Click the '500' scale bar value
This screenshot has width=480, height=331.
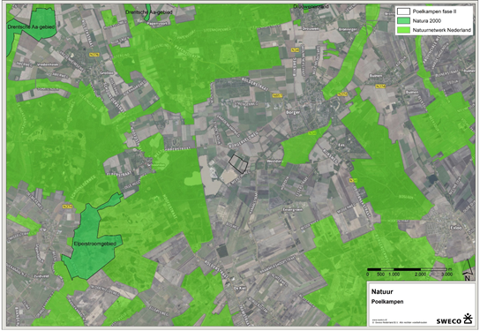tap(380, 275)
